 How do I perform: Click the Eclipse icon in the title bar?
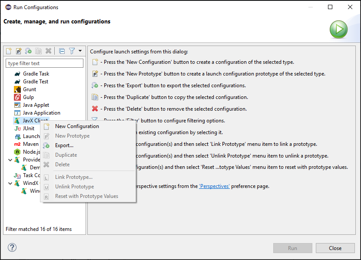(8, 7)
